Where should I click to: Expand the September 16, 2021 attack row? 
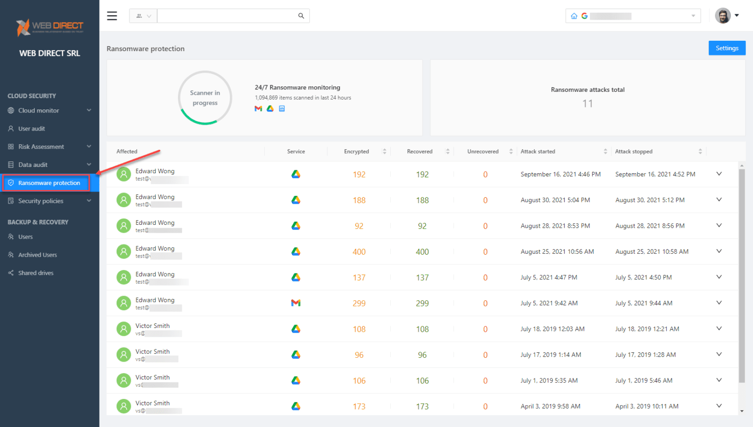coord(719,174)
